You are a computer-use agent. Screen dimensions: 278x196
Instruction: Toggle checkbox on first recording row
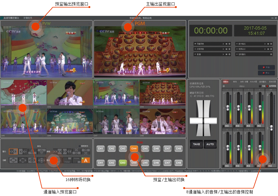195,44
